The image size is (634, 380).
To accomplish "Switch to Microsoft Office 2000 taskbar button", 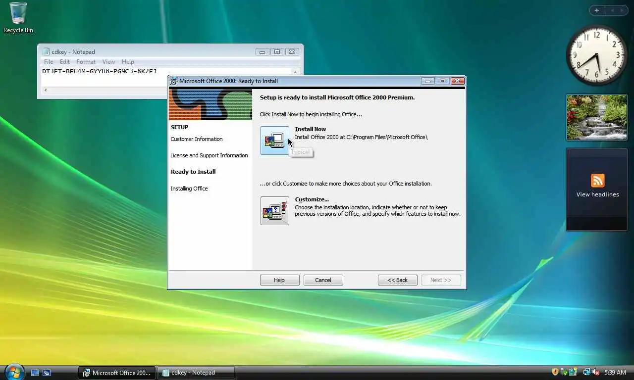I will (x=117, y=373).
